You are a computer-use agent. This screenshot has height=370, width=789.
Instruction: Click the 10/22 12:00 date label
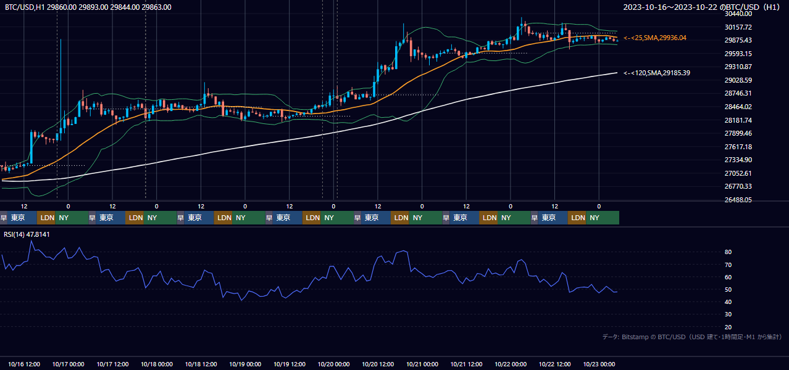click(555, 364)
